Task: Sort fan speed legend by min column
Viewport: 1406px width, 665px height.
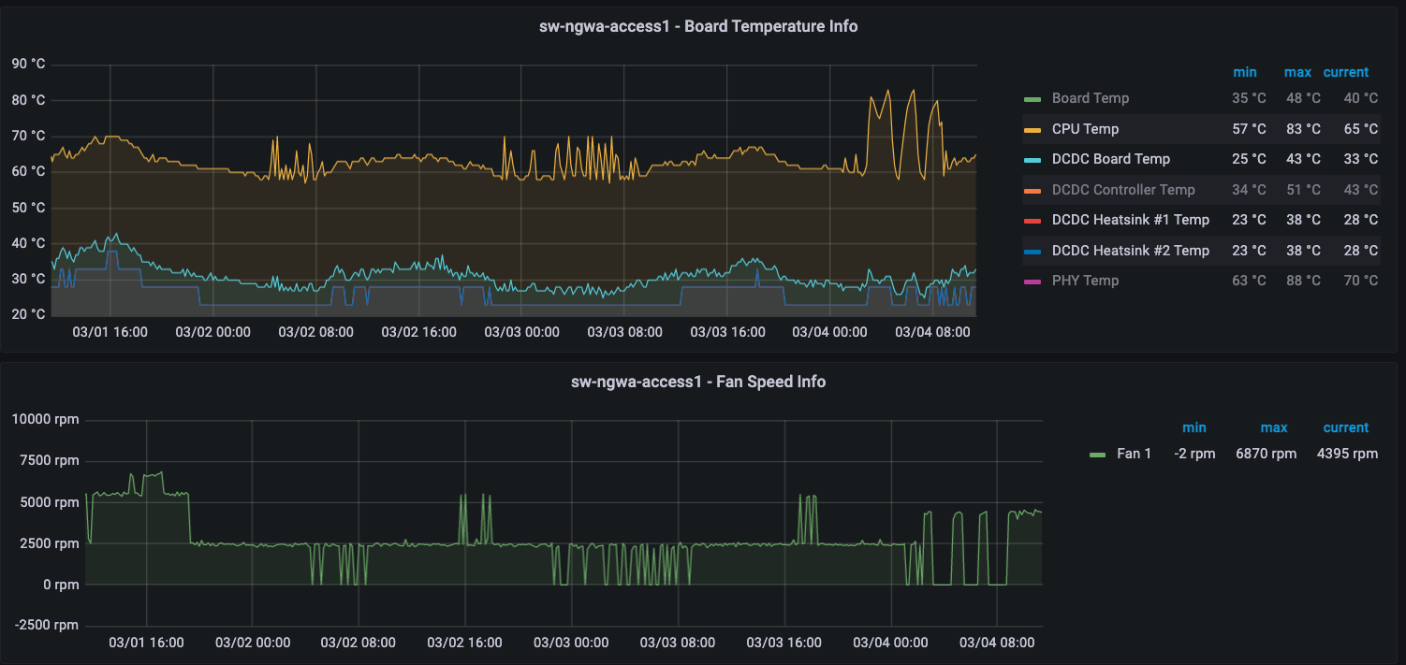Action: (1194, 427)
